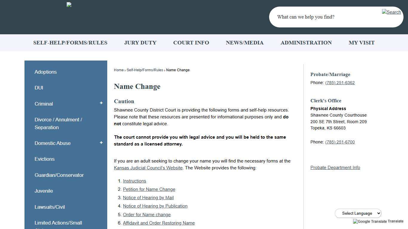Click the site logo image
The height and width of the screenshot is (229, 408).
click(69, 4)
